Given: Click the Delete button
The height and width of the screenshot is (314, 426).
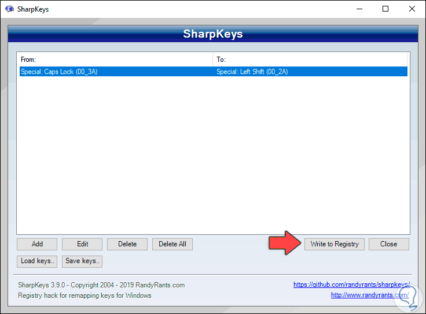Looking at the screenshot, I should pyautogui.click(x=127, y=244).
